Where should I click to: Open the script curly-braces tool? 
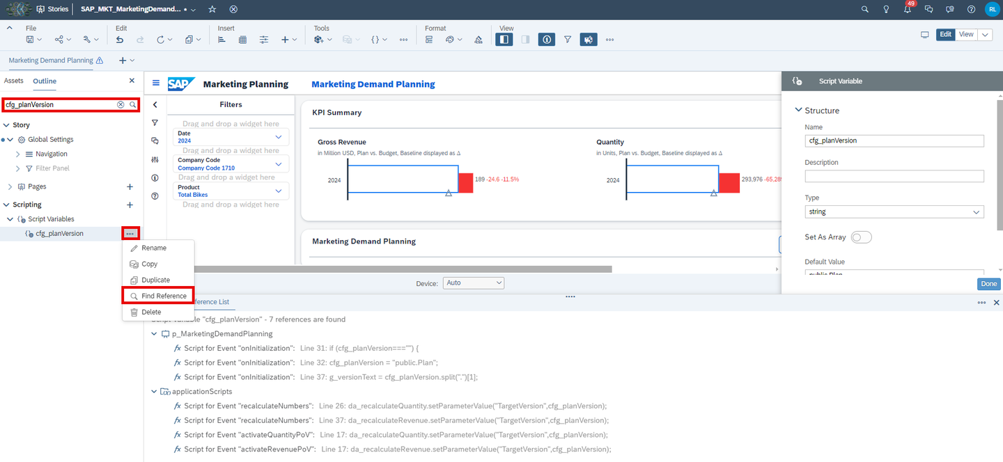[375, 40]
